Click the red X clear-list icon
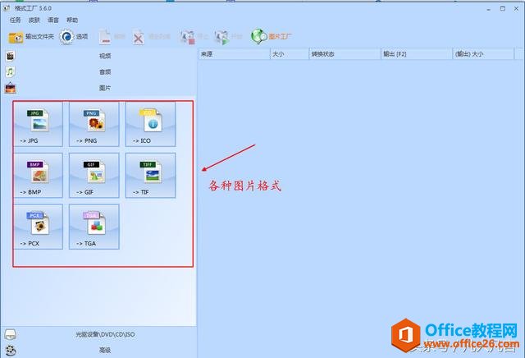The width and height of the screenshot is (525, 358). pos(139,38)
